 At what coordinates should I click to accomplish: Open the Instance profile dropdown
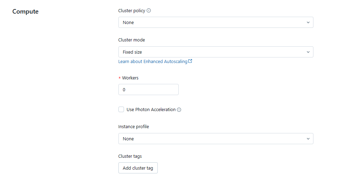coord(216,139)
